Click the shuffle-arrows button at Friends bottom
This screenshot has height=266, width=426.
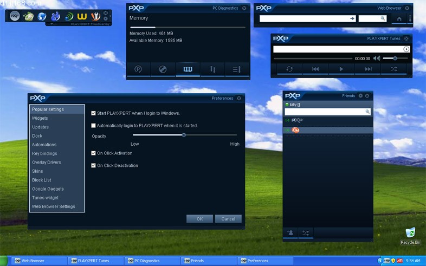306,233
